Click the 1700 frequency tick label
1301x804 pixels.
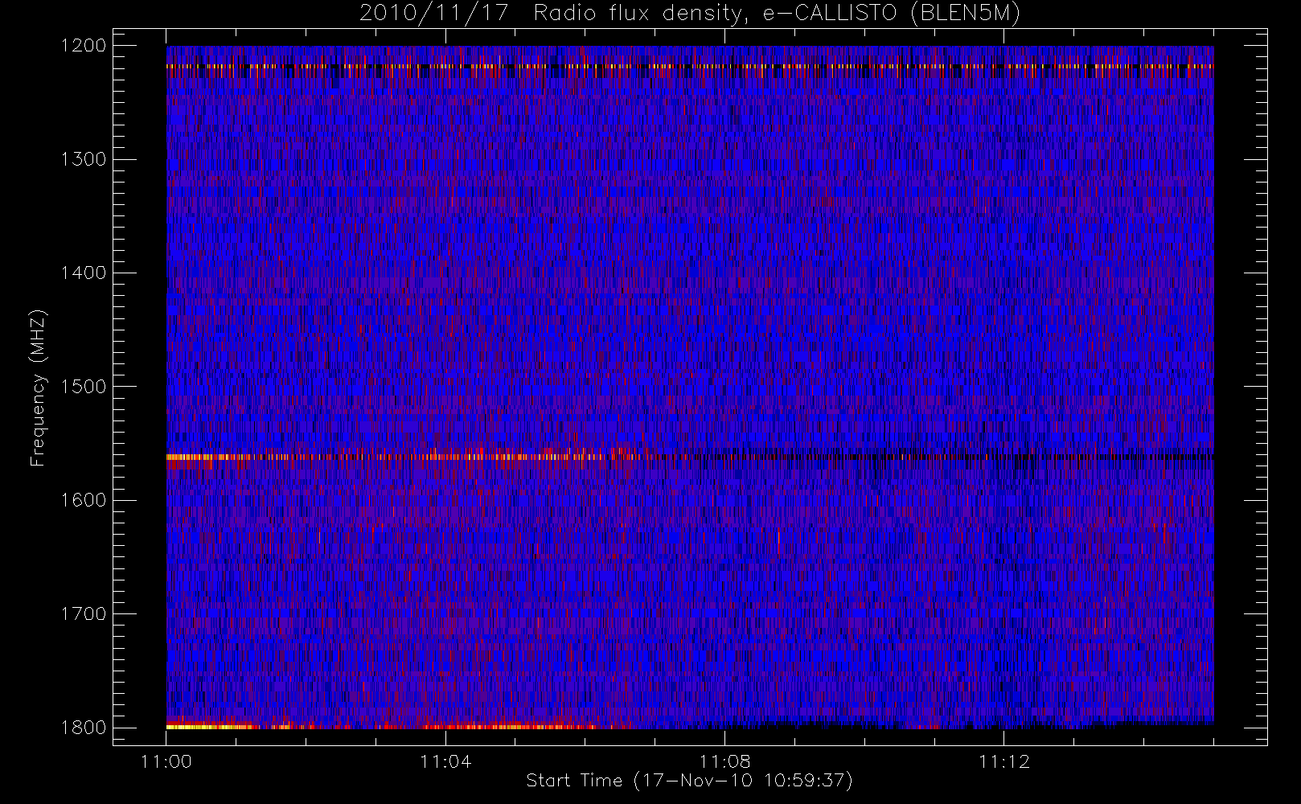[84, 614]
